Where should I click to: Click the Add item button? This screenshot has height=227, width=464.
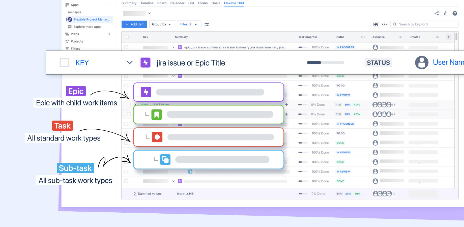click(x=134, y=24)
